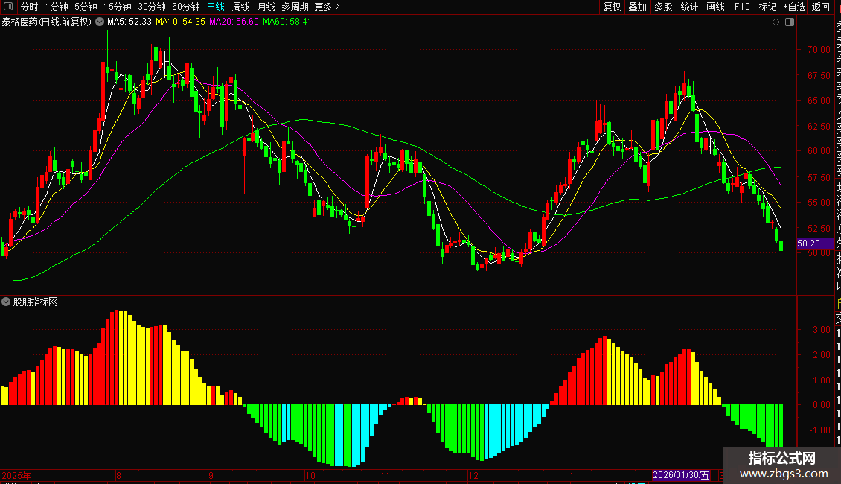Switch to 1分钟 chart period
Image resolution: width=841 pixels, height=484 pixels.
(x=57, y=7)
